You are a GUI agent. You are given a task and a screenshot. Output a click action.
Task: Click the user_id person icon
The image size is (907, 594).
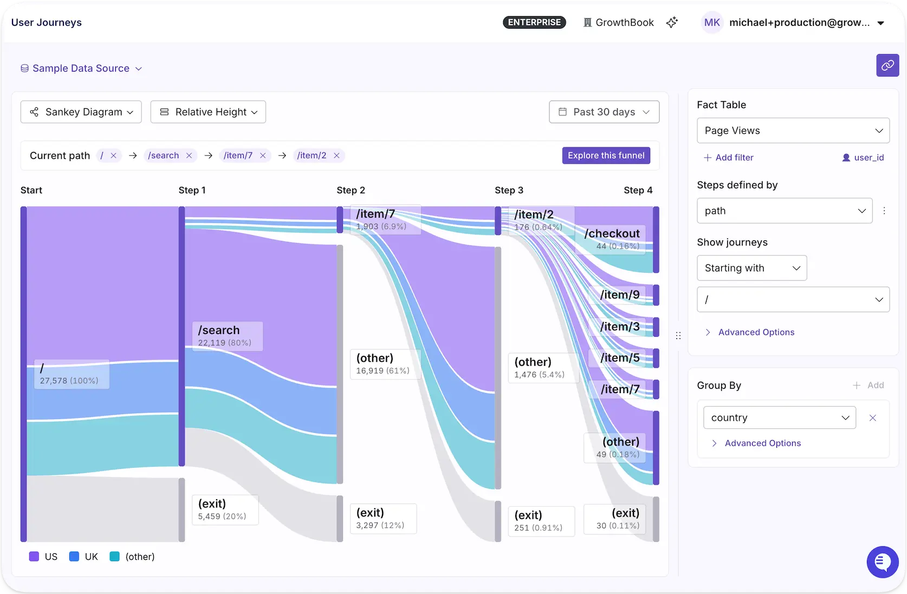846,158
